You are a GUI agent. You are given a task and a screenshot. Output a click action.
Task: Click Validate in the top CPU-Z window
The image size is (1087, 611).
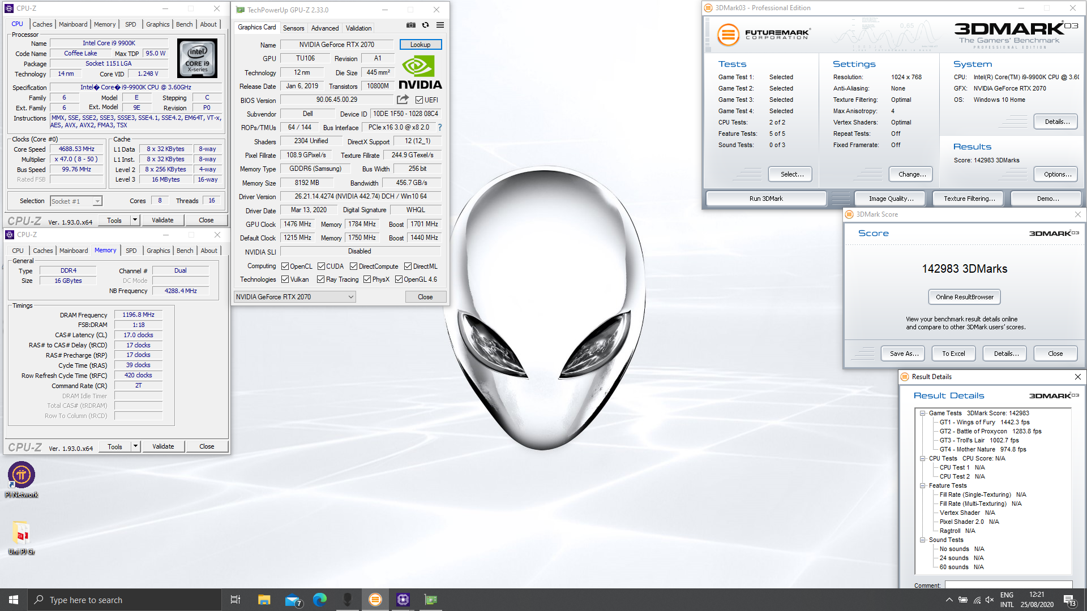pos(162,220)
